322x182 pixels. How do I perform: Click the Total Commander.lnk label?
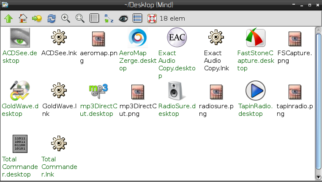click(x=59, y=167)
